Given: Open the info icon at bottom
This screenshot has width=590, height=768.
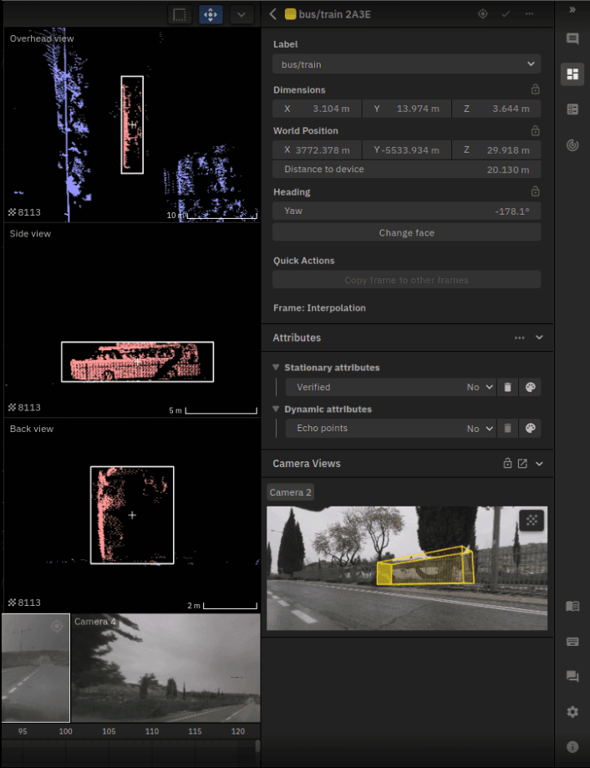Looking at the screenshot, I should (572, 747).
